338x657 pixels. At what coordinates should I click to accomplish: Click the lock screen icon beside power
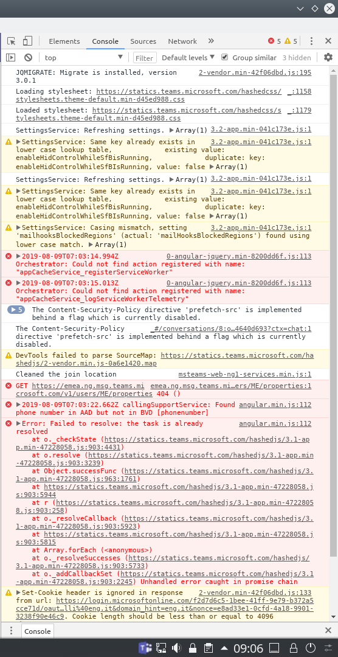click(292, 648)
